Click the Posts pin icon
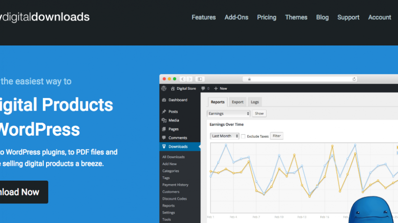The width and height of the screenshot is (398, 223). [164, 111]
